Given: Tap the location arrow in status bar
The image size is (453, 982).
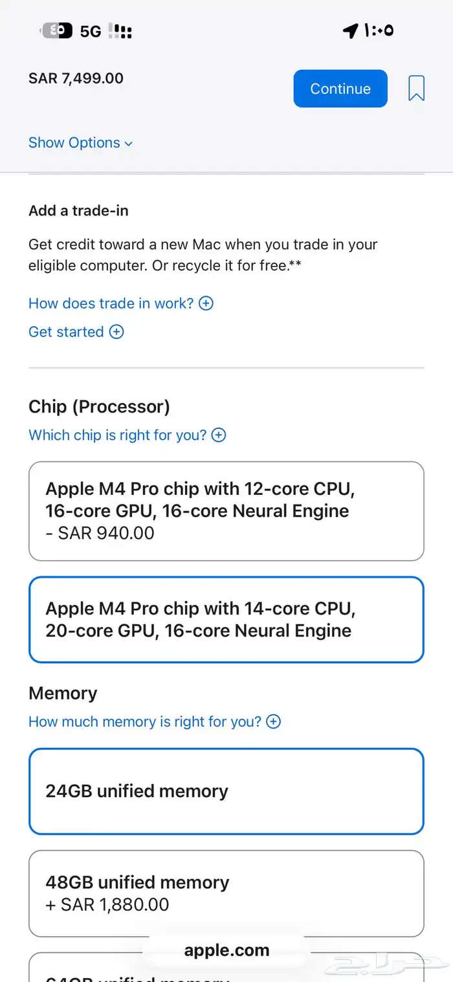Looking at the screenshot, I should click(350, 30).
